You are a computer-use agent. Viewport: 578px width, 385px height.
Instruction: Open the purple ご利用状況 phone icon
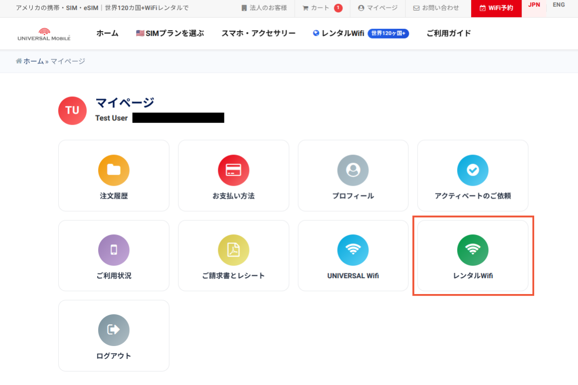click(x=114, y=250)
